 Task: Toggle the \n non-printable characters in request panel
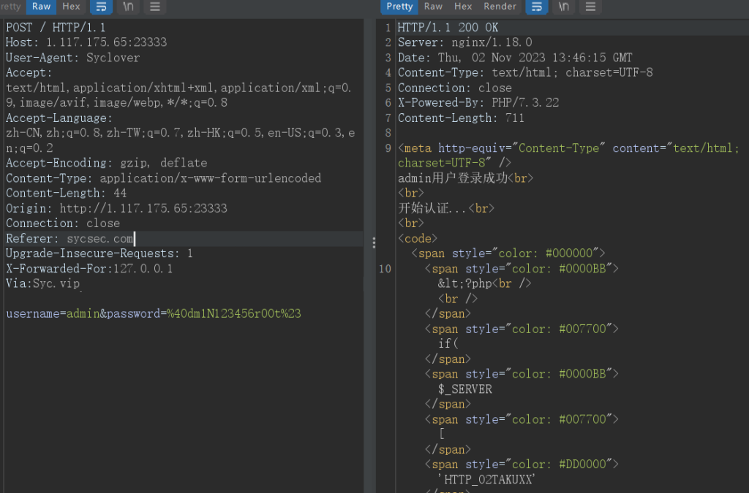(128, 7)
